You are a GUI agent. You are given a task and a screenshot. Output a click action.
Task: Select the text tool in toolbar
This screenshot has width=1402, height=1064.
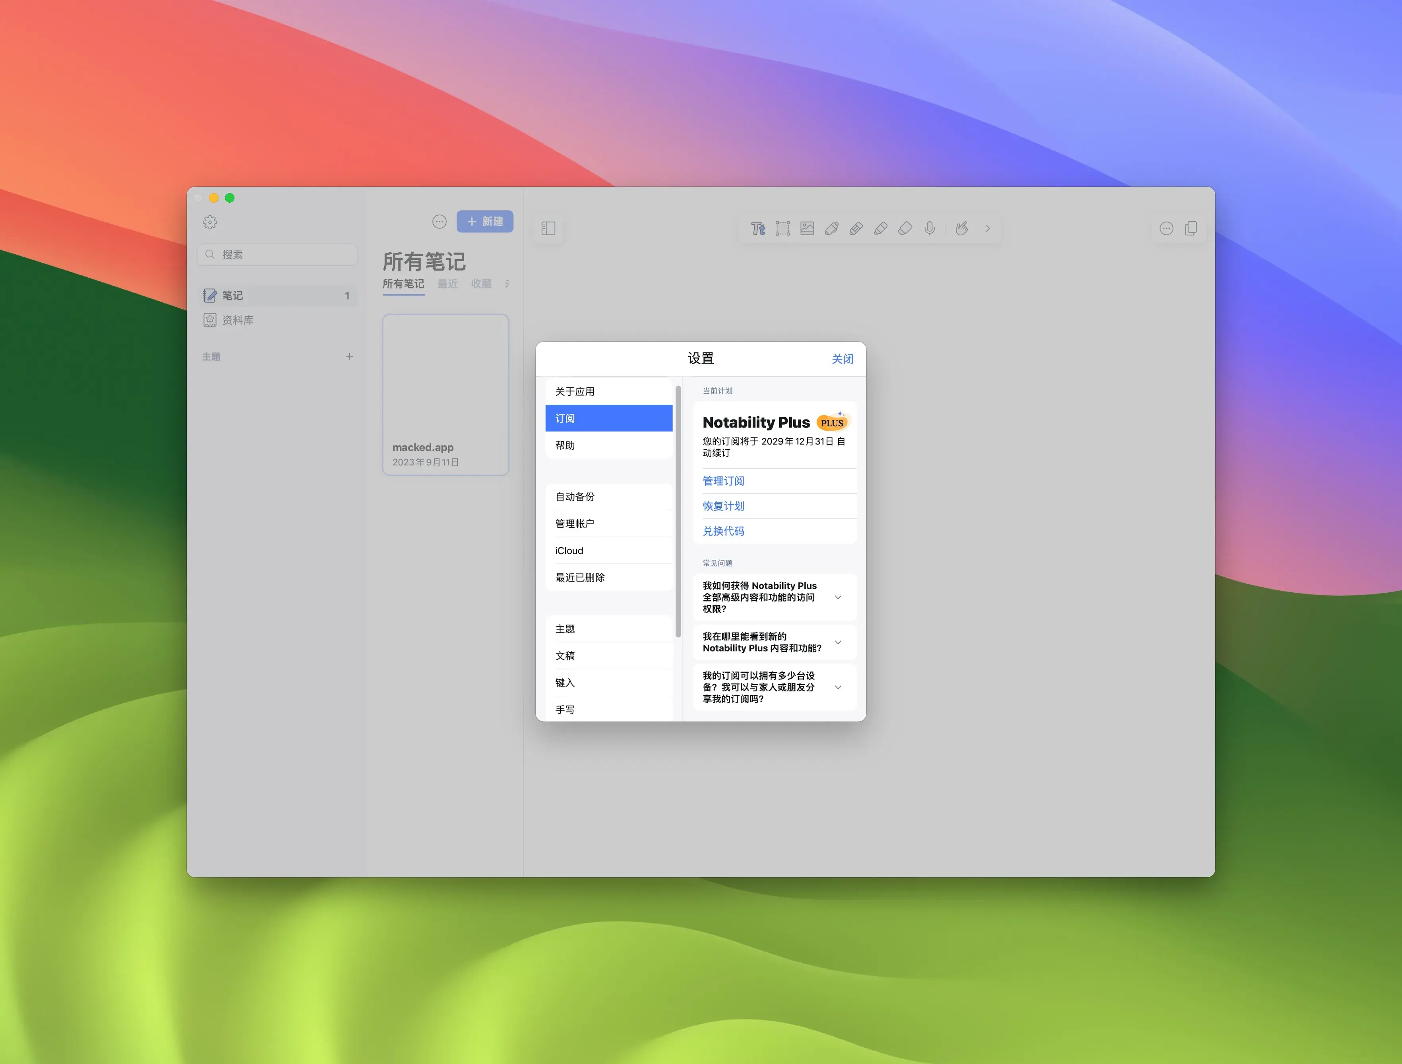(x=758, y=229)
